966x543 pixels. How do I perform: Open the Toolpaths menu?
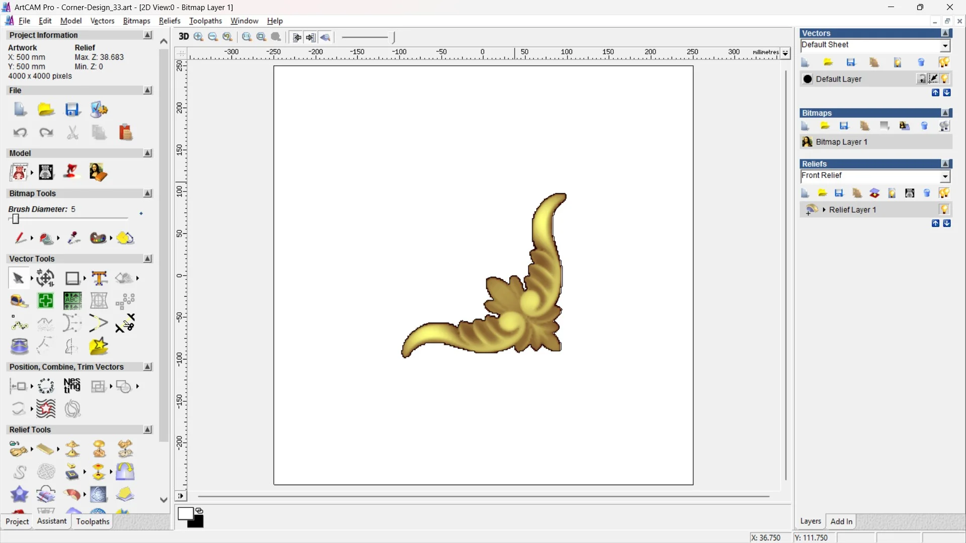pos(205,21)
